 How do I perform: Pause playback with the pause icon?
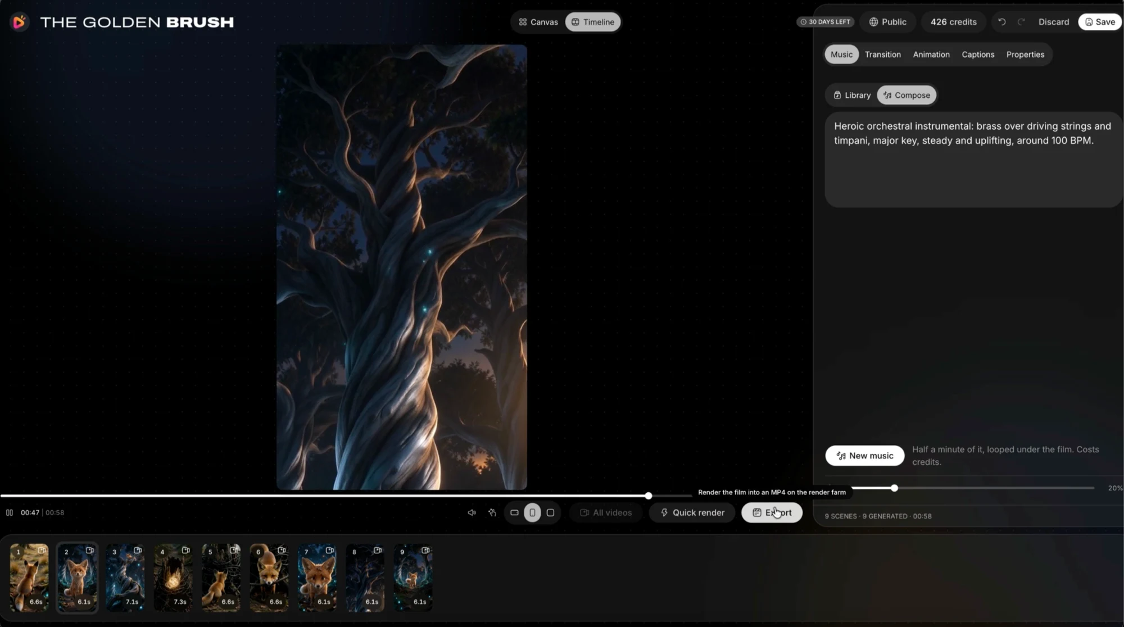click(10, 512)
